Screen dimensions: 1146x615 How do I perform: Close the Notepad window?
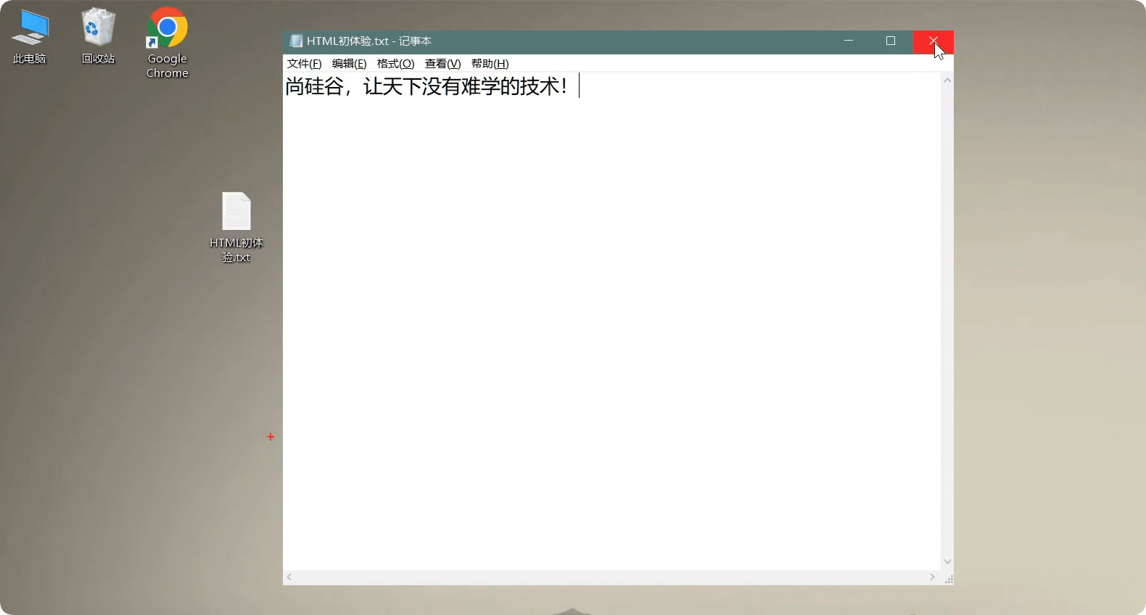pos(933,41)
